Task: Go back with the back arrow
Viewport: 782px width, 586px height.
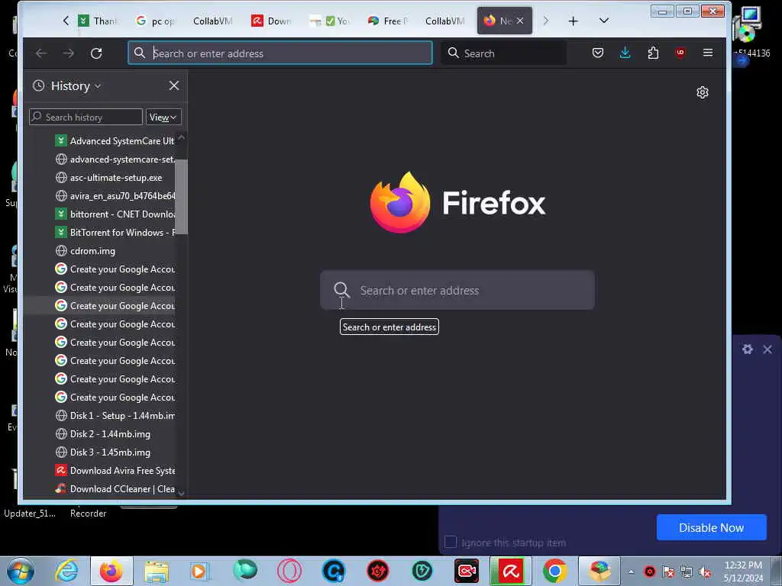Action: click(x=41, y=53)
